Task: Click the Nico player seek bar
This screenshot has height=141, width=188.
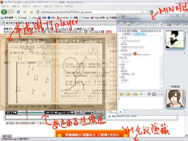Action: coord(31,112)
